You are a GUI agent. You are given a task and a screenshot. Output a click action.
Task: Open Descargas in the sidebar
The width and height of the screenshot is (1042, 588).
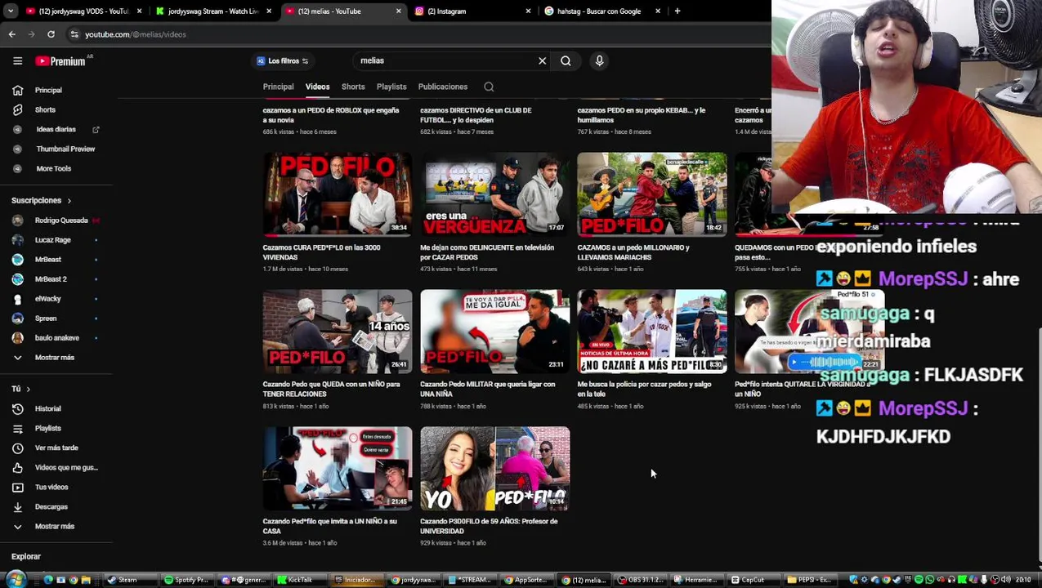click(x=51, y=507)
